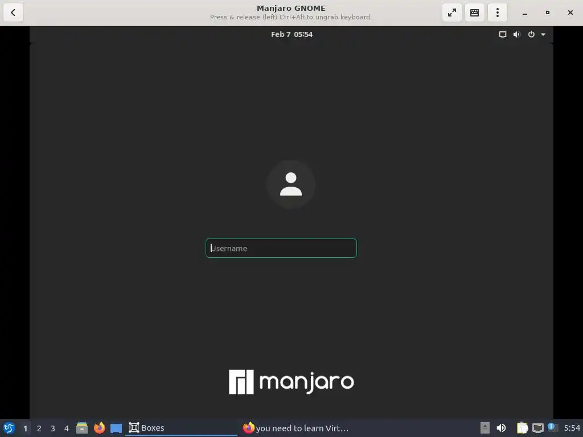Minimize the Manjaro GNOME window
Screen dimensions: 583x437
click(524, 13)
